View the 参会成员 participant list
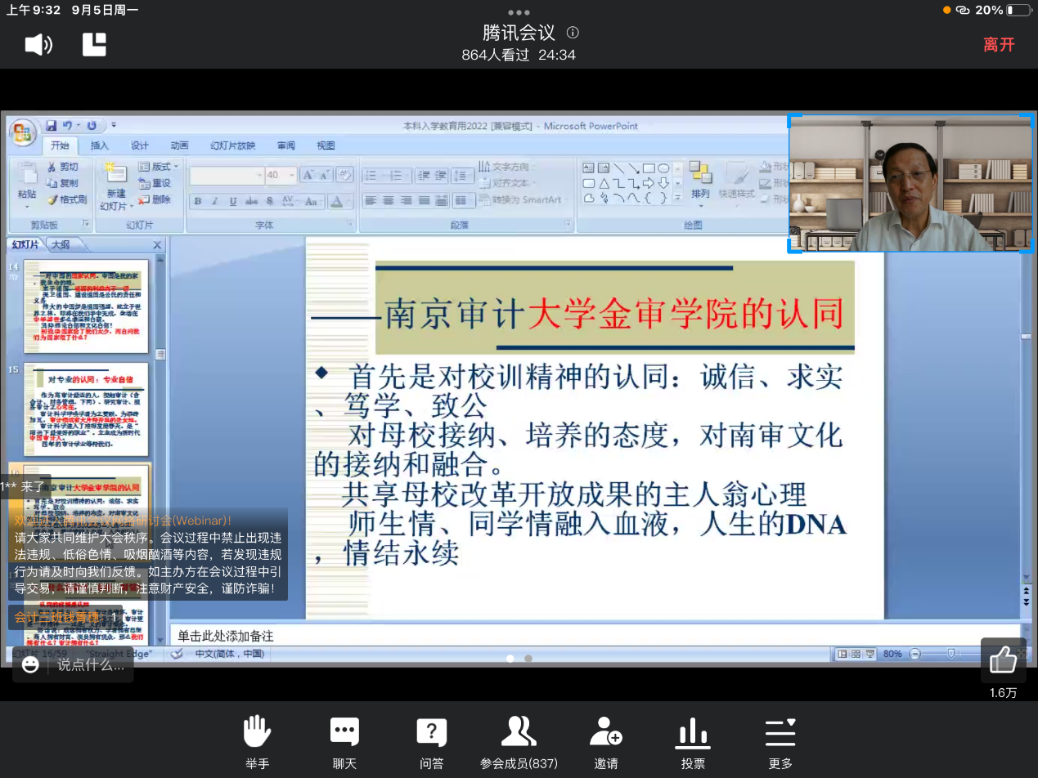The width and height of the screenshot is (1038, 778). coord(519,740)
